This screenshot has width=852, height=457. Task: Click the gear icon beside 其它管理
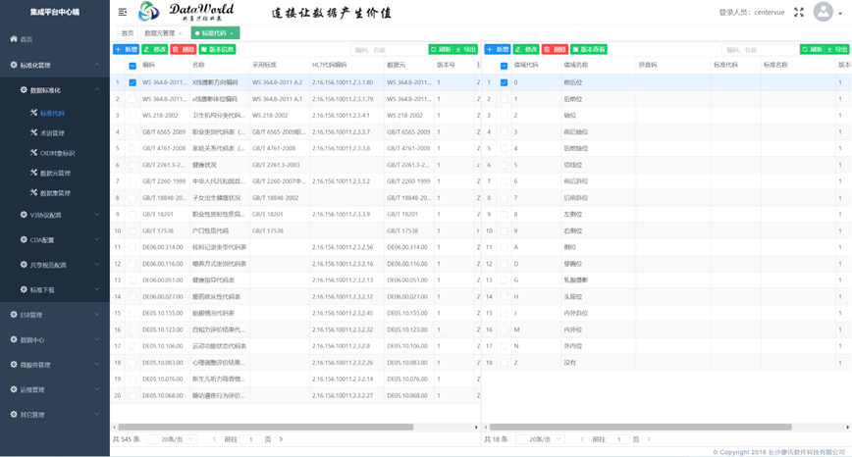tap(14, 414)
